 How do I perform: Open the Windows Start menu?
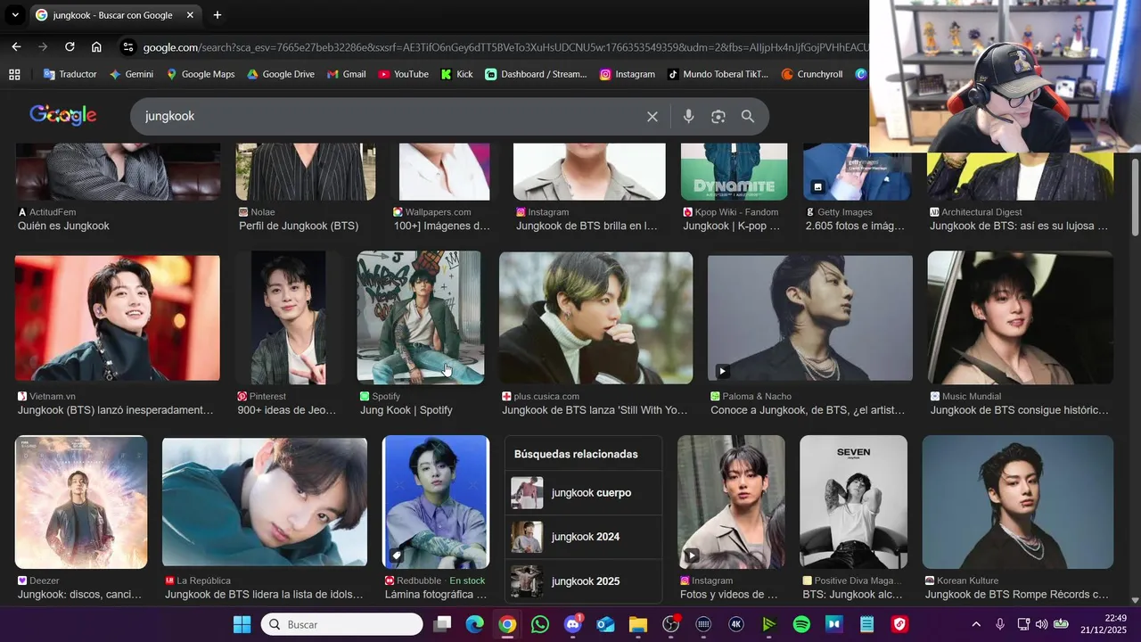(242, 624)
